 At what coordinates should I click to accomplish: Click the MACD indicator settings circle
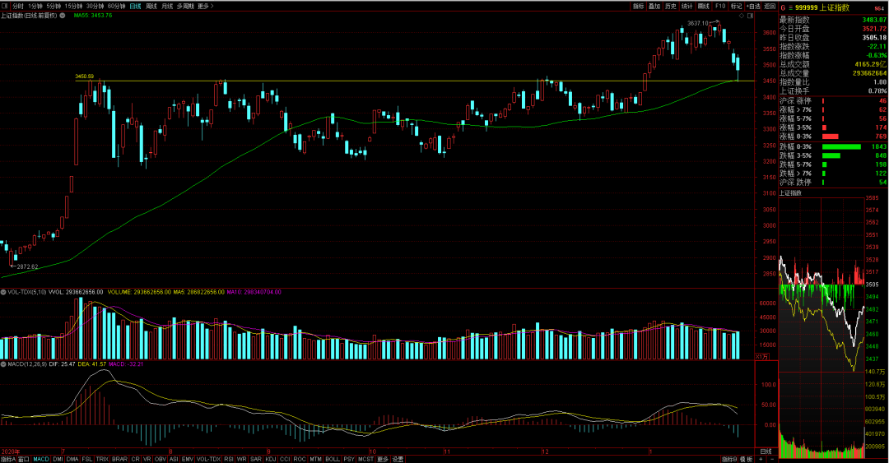3,363
